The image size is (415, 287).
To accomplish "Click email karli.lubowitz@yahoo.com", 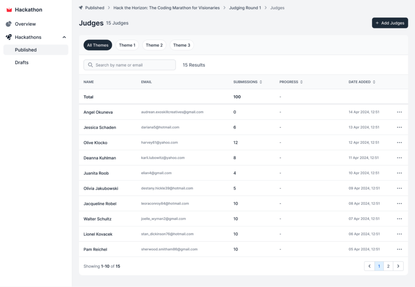I will click(x=163, y=158).
